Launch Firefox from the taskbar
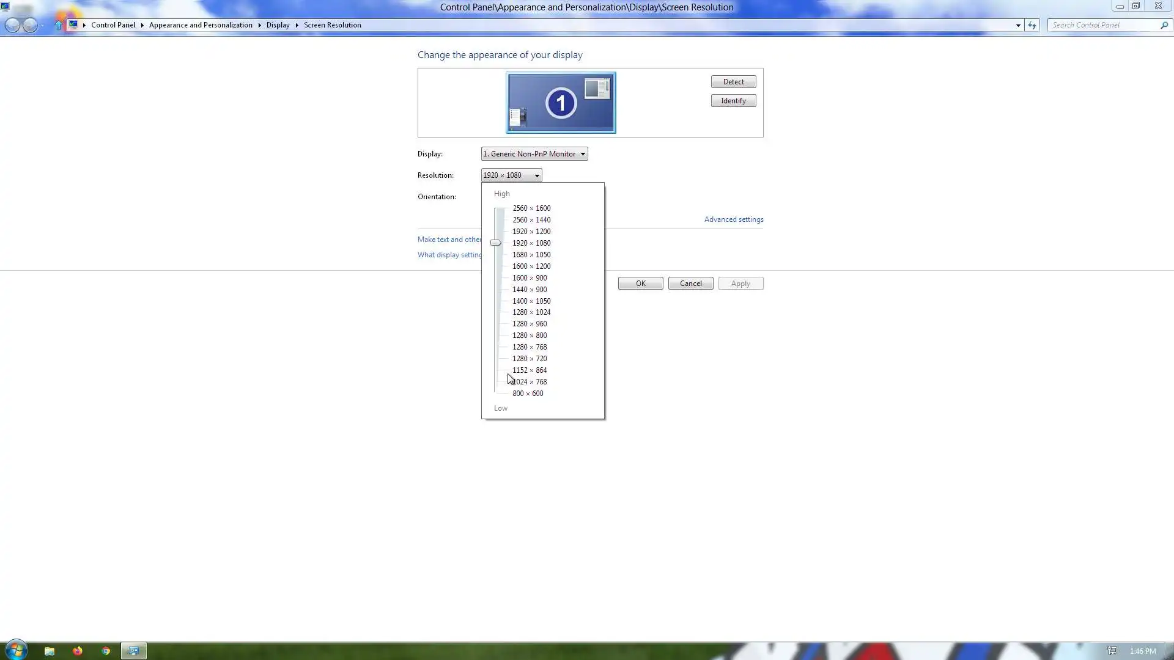1174x660 pixels. tap(78, 651)
